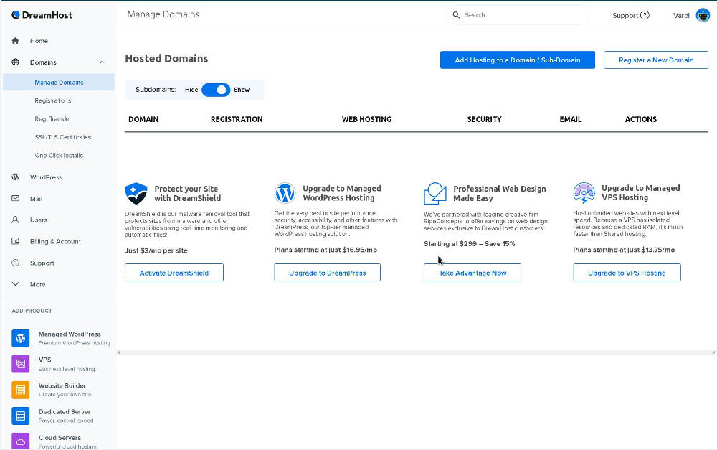Open WordPress label in the sidebar

point(46,177)
